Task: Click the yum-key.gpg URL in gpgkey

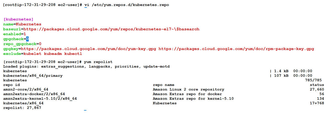Action: [90, 49]
